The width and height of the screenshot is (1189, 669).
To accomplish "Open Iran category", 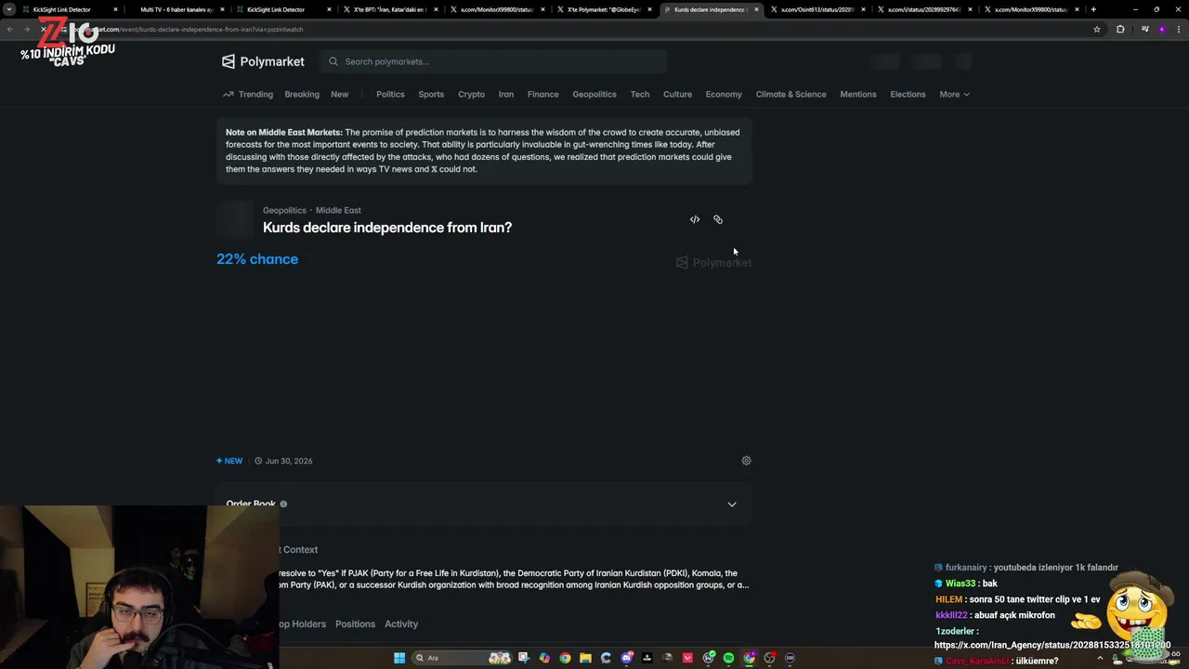I will coord(506,94).
